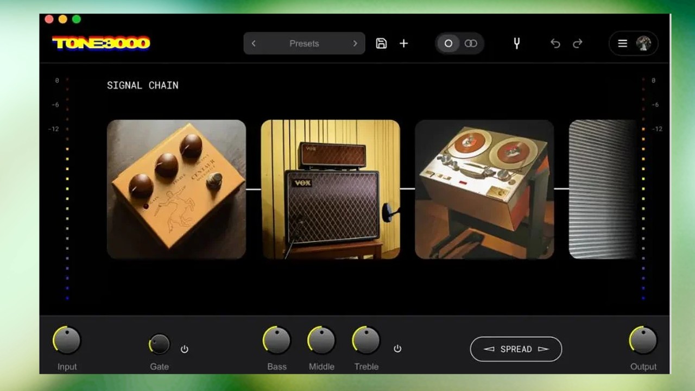This screenshot has width=695, height=391.
Task: Adjust the Bass knob
Action: 277,340
